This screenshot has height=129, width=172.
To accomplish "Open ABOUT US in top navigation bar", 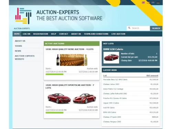I will 76,34.
